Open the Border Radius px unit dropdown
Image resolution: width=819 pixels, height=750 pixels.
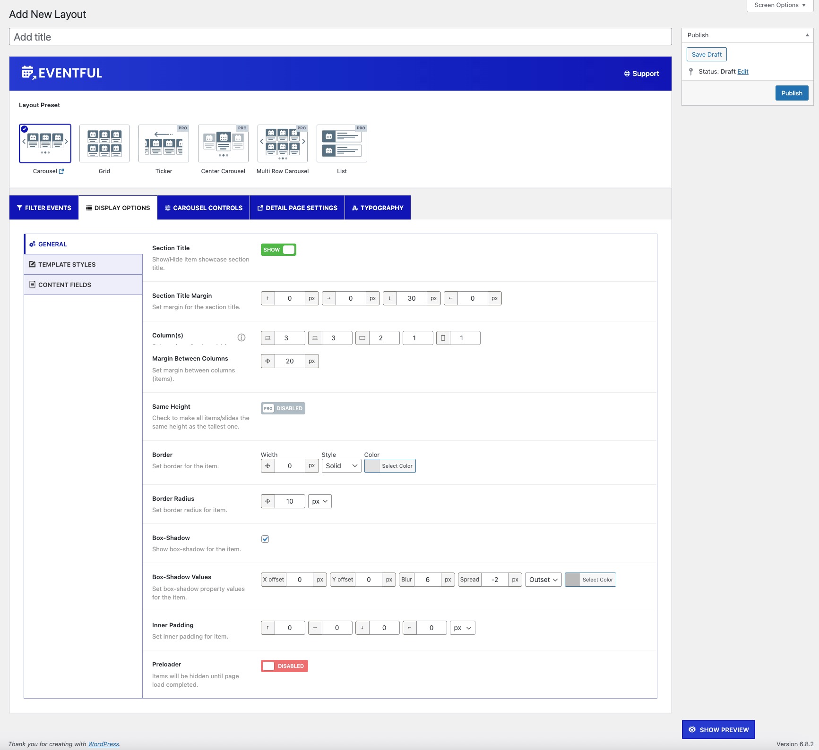320,501
